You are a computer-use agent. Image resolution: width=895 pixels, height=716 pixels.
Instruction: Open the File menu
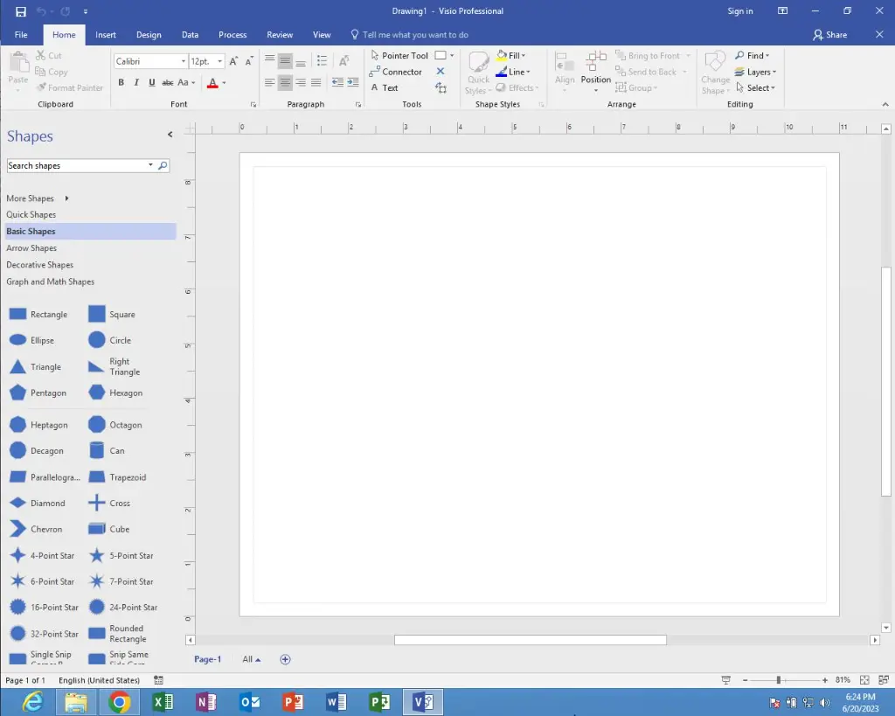(21, 35)
